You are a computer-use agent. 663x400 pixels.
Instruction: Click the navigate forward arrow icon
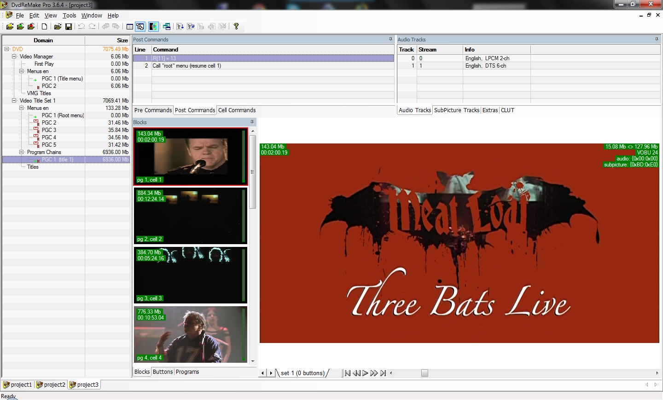click(116, 27)
